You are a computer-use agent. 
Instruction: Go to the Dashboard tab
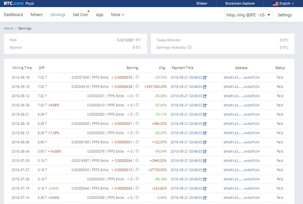click(13, 15)
